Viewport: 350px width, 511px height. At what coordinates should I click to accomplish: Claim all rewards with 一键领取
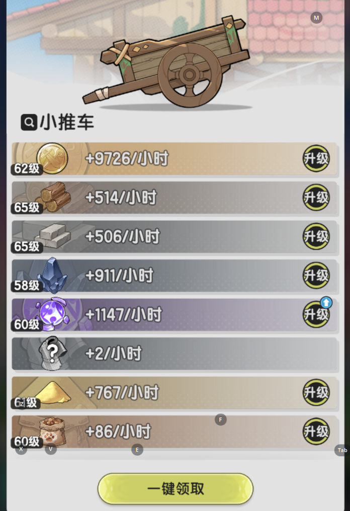tap(176, 488)
